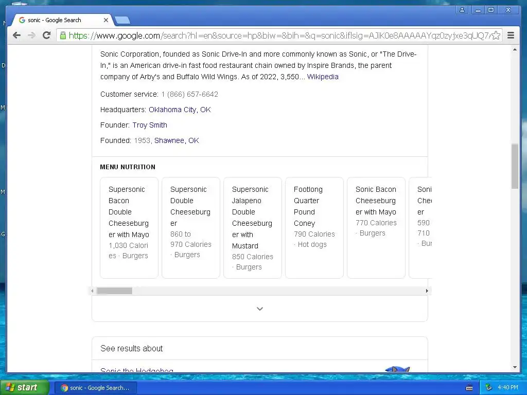Open the Troy Smith founder link

coord(150,125)
